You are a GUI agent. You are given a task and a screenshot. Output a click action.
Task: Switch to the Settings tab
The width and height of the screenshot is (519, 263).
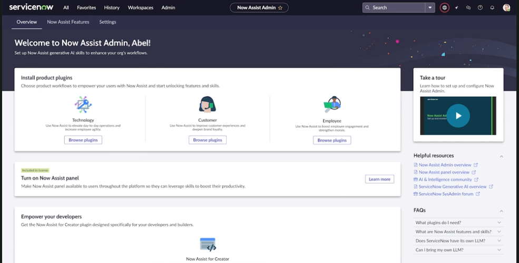107,22
